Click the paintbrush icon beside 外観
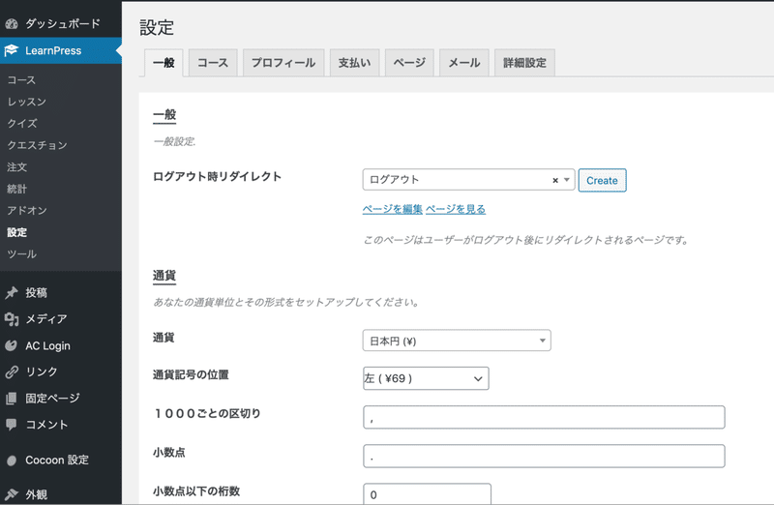The height and width of the screenshot is (505, 774). click(12, 494)
